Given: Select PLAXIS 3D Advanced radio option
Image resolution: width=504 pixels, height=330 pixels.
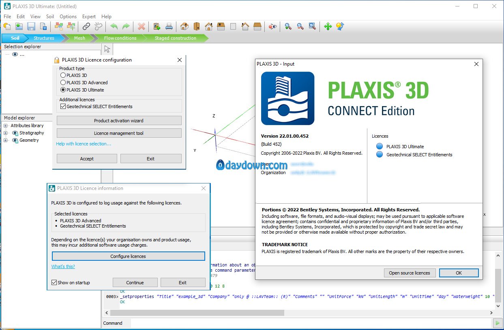Looking at the screenshot, I should [63, 83].
